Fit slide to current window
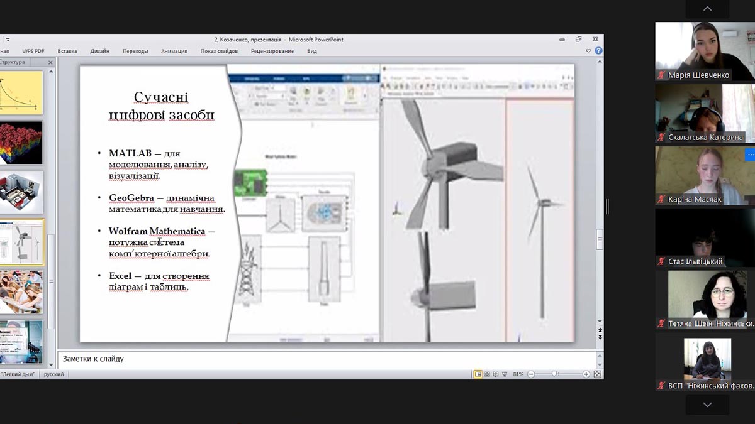The image size is (755, 424). tap(598, 374)
